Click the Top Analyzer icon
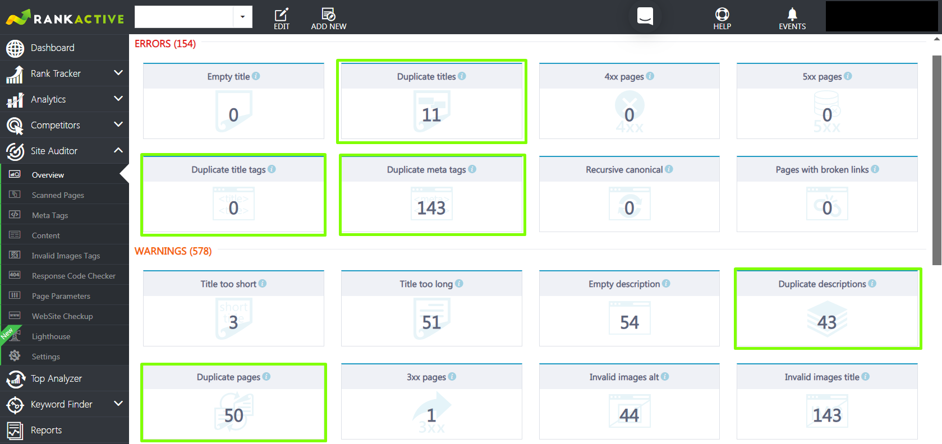This screenshot has width=942, height=444. click(x=15, y=379)
